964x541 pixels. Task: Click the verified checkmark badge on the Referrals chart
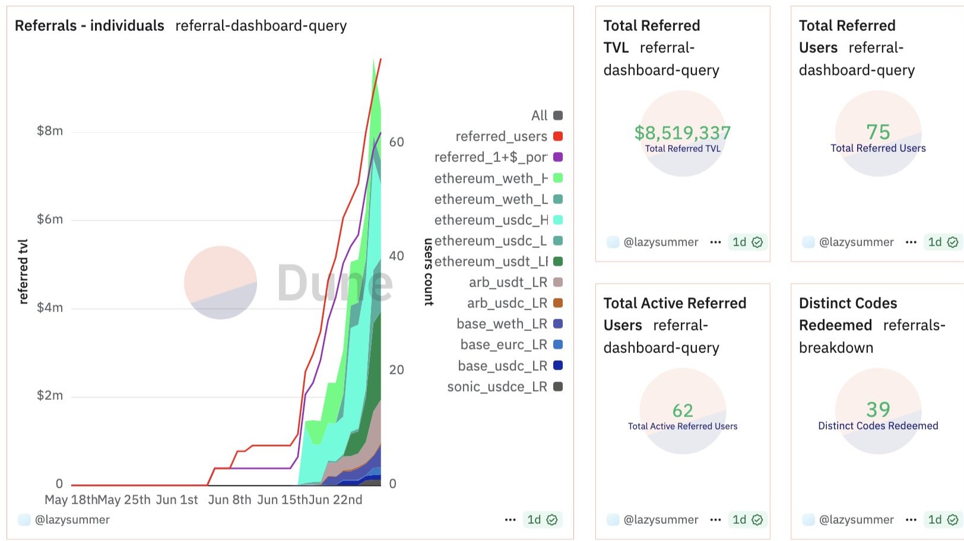point(552,520)
